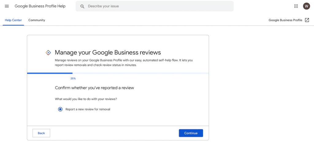314x143 pixels.
Task: Switch to the Community tab
Action: click(37, 20)
